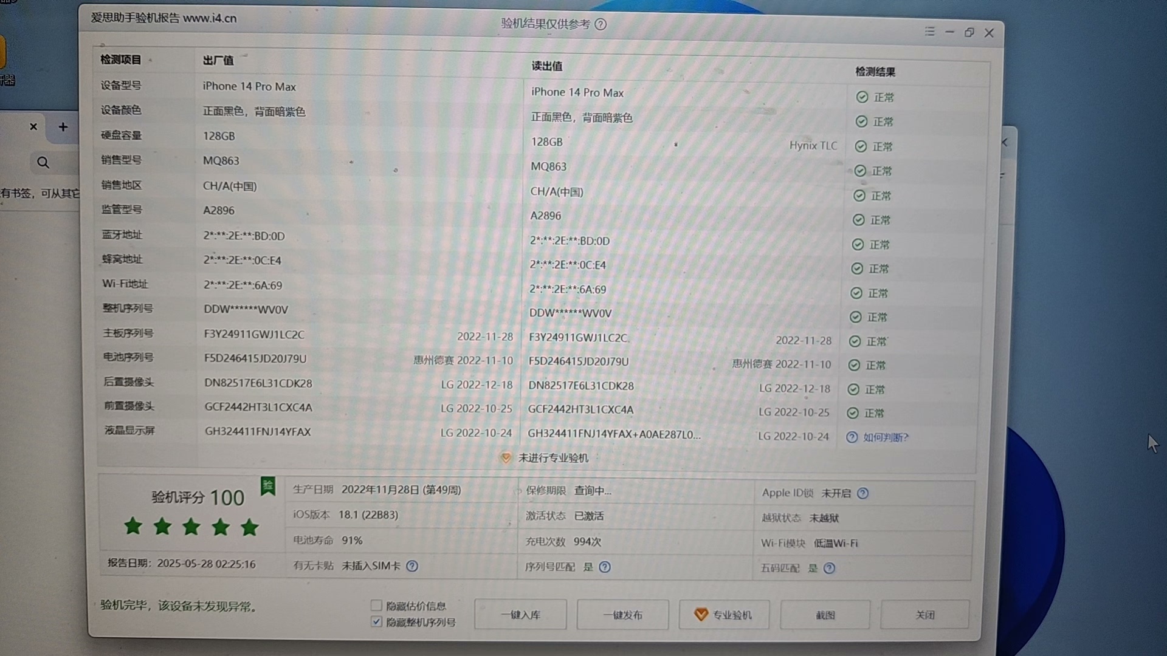Click the 生产日期 2022年11月28日 value

[x=401, y=490]
